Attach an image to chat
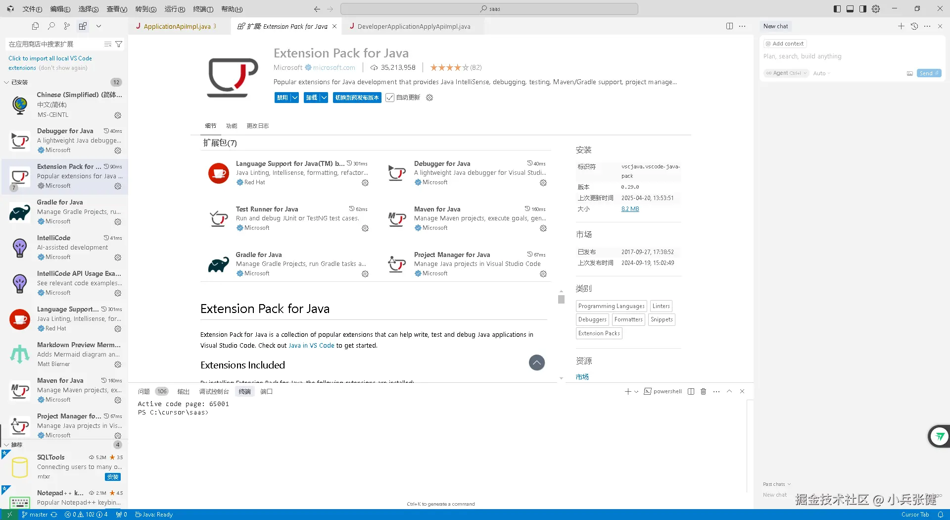950x520 pixels. 910,73
